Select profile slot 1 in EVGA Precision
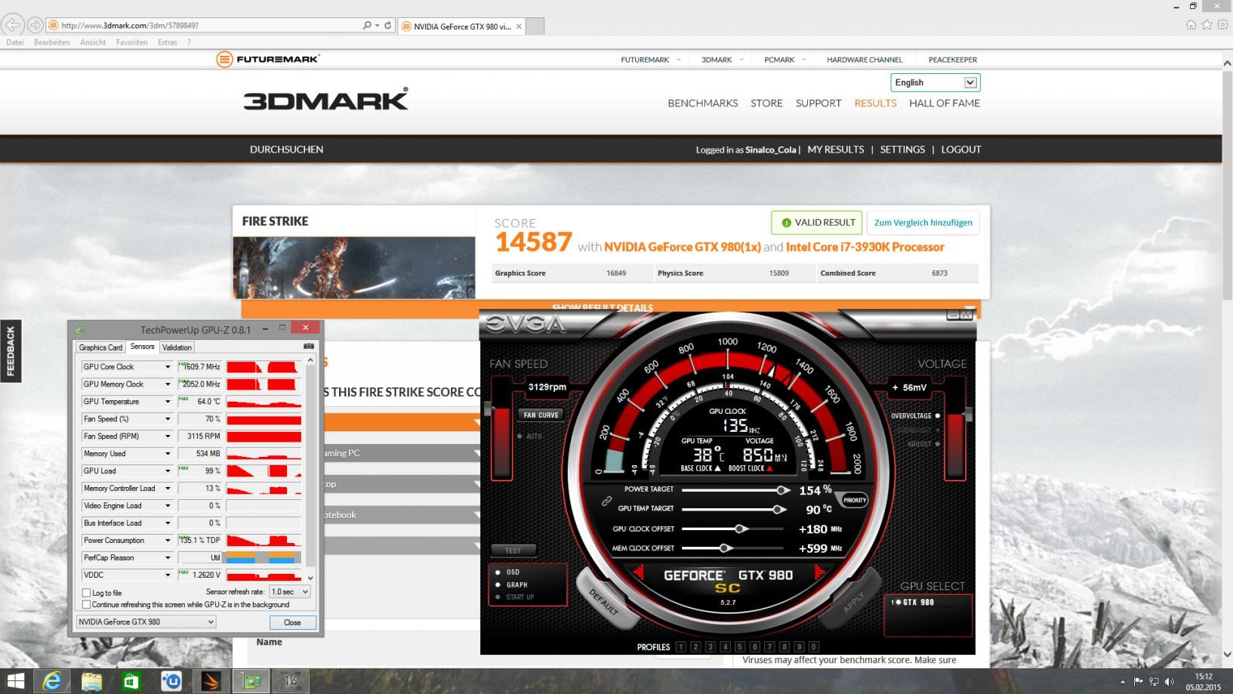This screenshot has width=1233, height=694. coord(681,646)
